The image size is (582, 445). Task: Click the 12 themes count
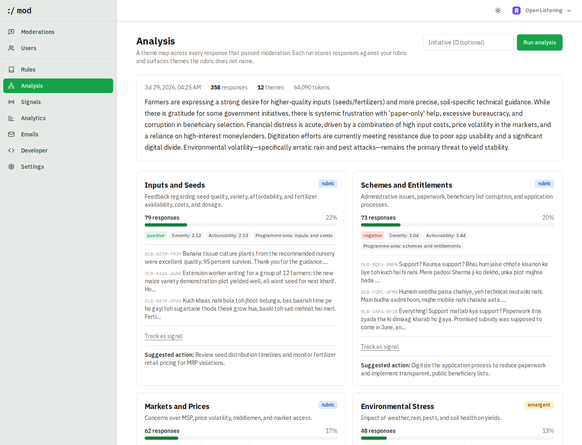coord(270,87)
